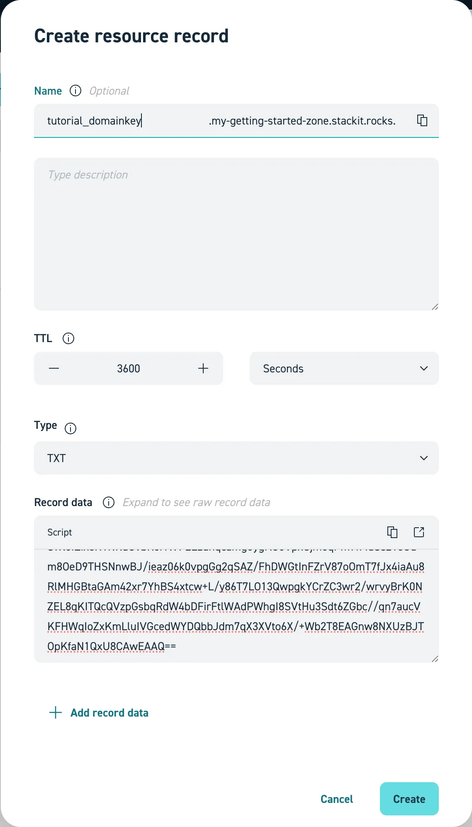Copy the full record name

[x=423, y=120]
